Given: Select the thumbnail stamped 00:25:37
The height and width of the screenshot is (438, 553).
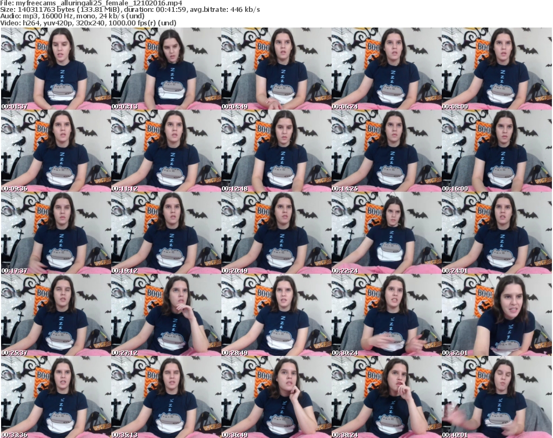Looking at the screenshot, I should 56,315.
